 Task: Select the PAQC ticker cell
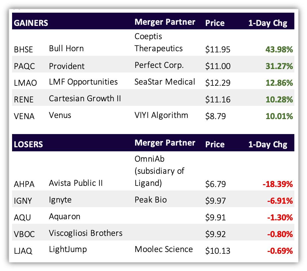(x=24, y=66)
